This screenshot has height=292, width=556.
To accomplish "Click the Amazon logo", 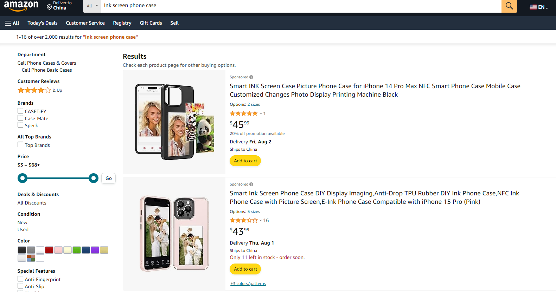I will (x=21, y=6).
